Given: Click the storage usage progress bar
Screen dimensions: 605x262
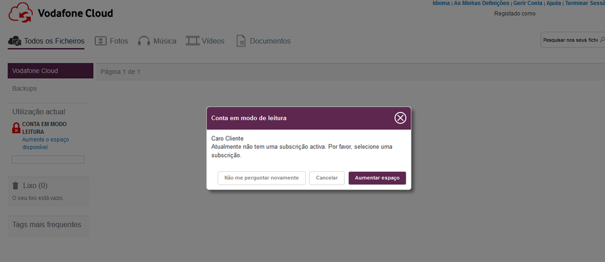Looking at the screenshot, I should pos(48,160).
